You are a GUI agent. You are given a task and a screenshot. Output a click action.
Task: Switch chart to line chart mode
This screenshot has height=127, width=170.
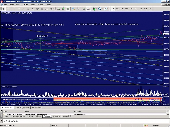coord(68,9)
